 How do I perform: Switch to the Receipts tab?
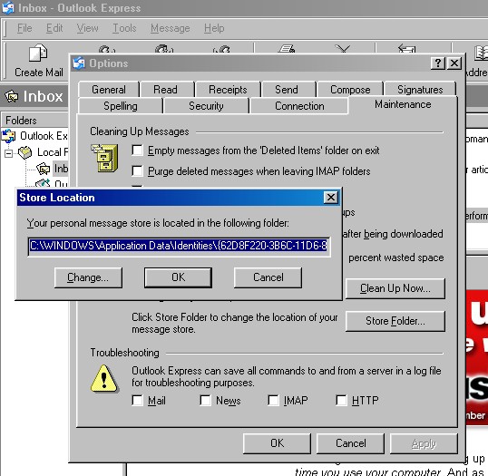tap(228, 90)
